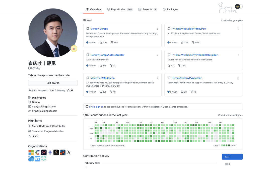Open the teal pixel pattern organization avatar
The height and width of the screenshot is (169, 271).
click(44, 159)
